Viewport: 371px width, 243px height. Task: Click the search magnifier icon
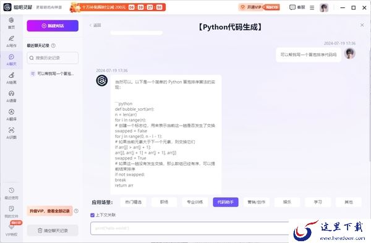pyautogui.click(x=32, y=58)
